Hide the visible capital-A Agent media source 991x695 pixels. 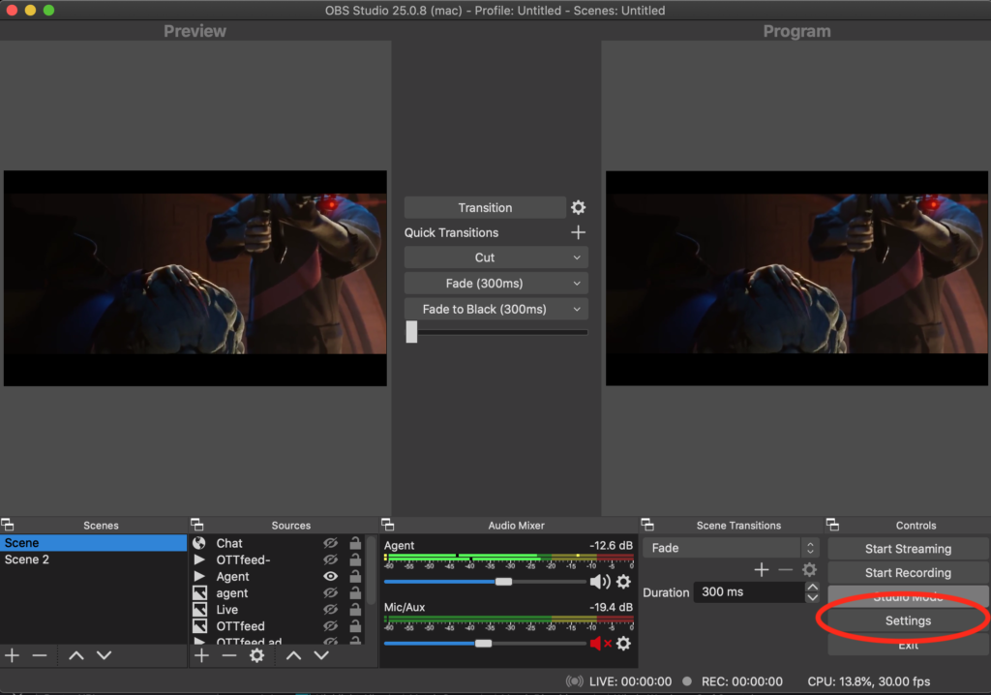click(x=330, y=576)
